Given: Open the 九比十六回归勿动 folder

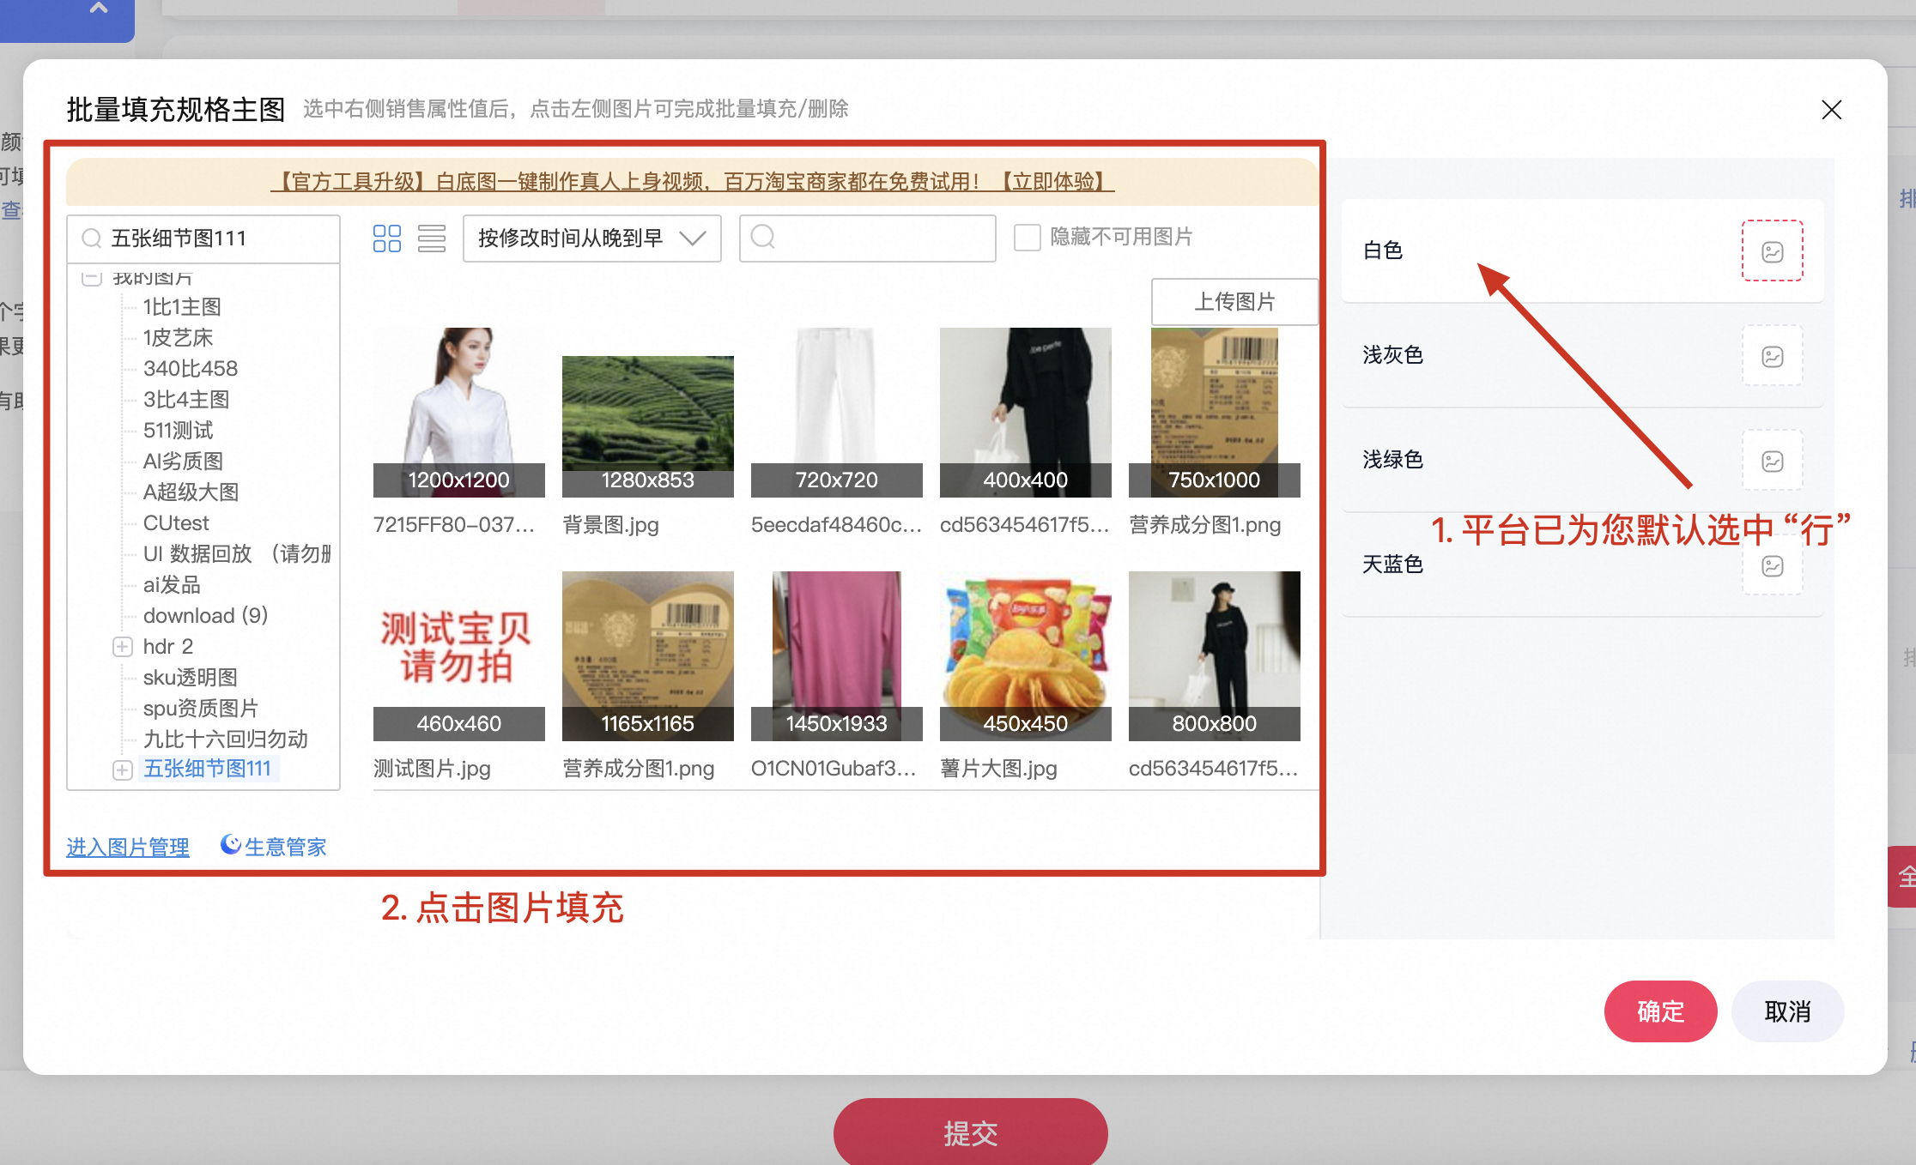Looking at the screenshot, I should click(x=226, y=739).
